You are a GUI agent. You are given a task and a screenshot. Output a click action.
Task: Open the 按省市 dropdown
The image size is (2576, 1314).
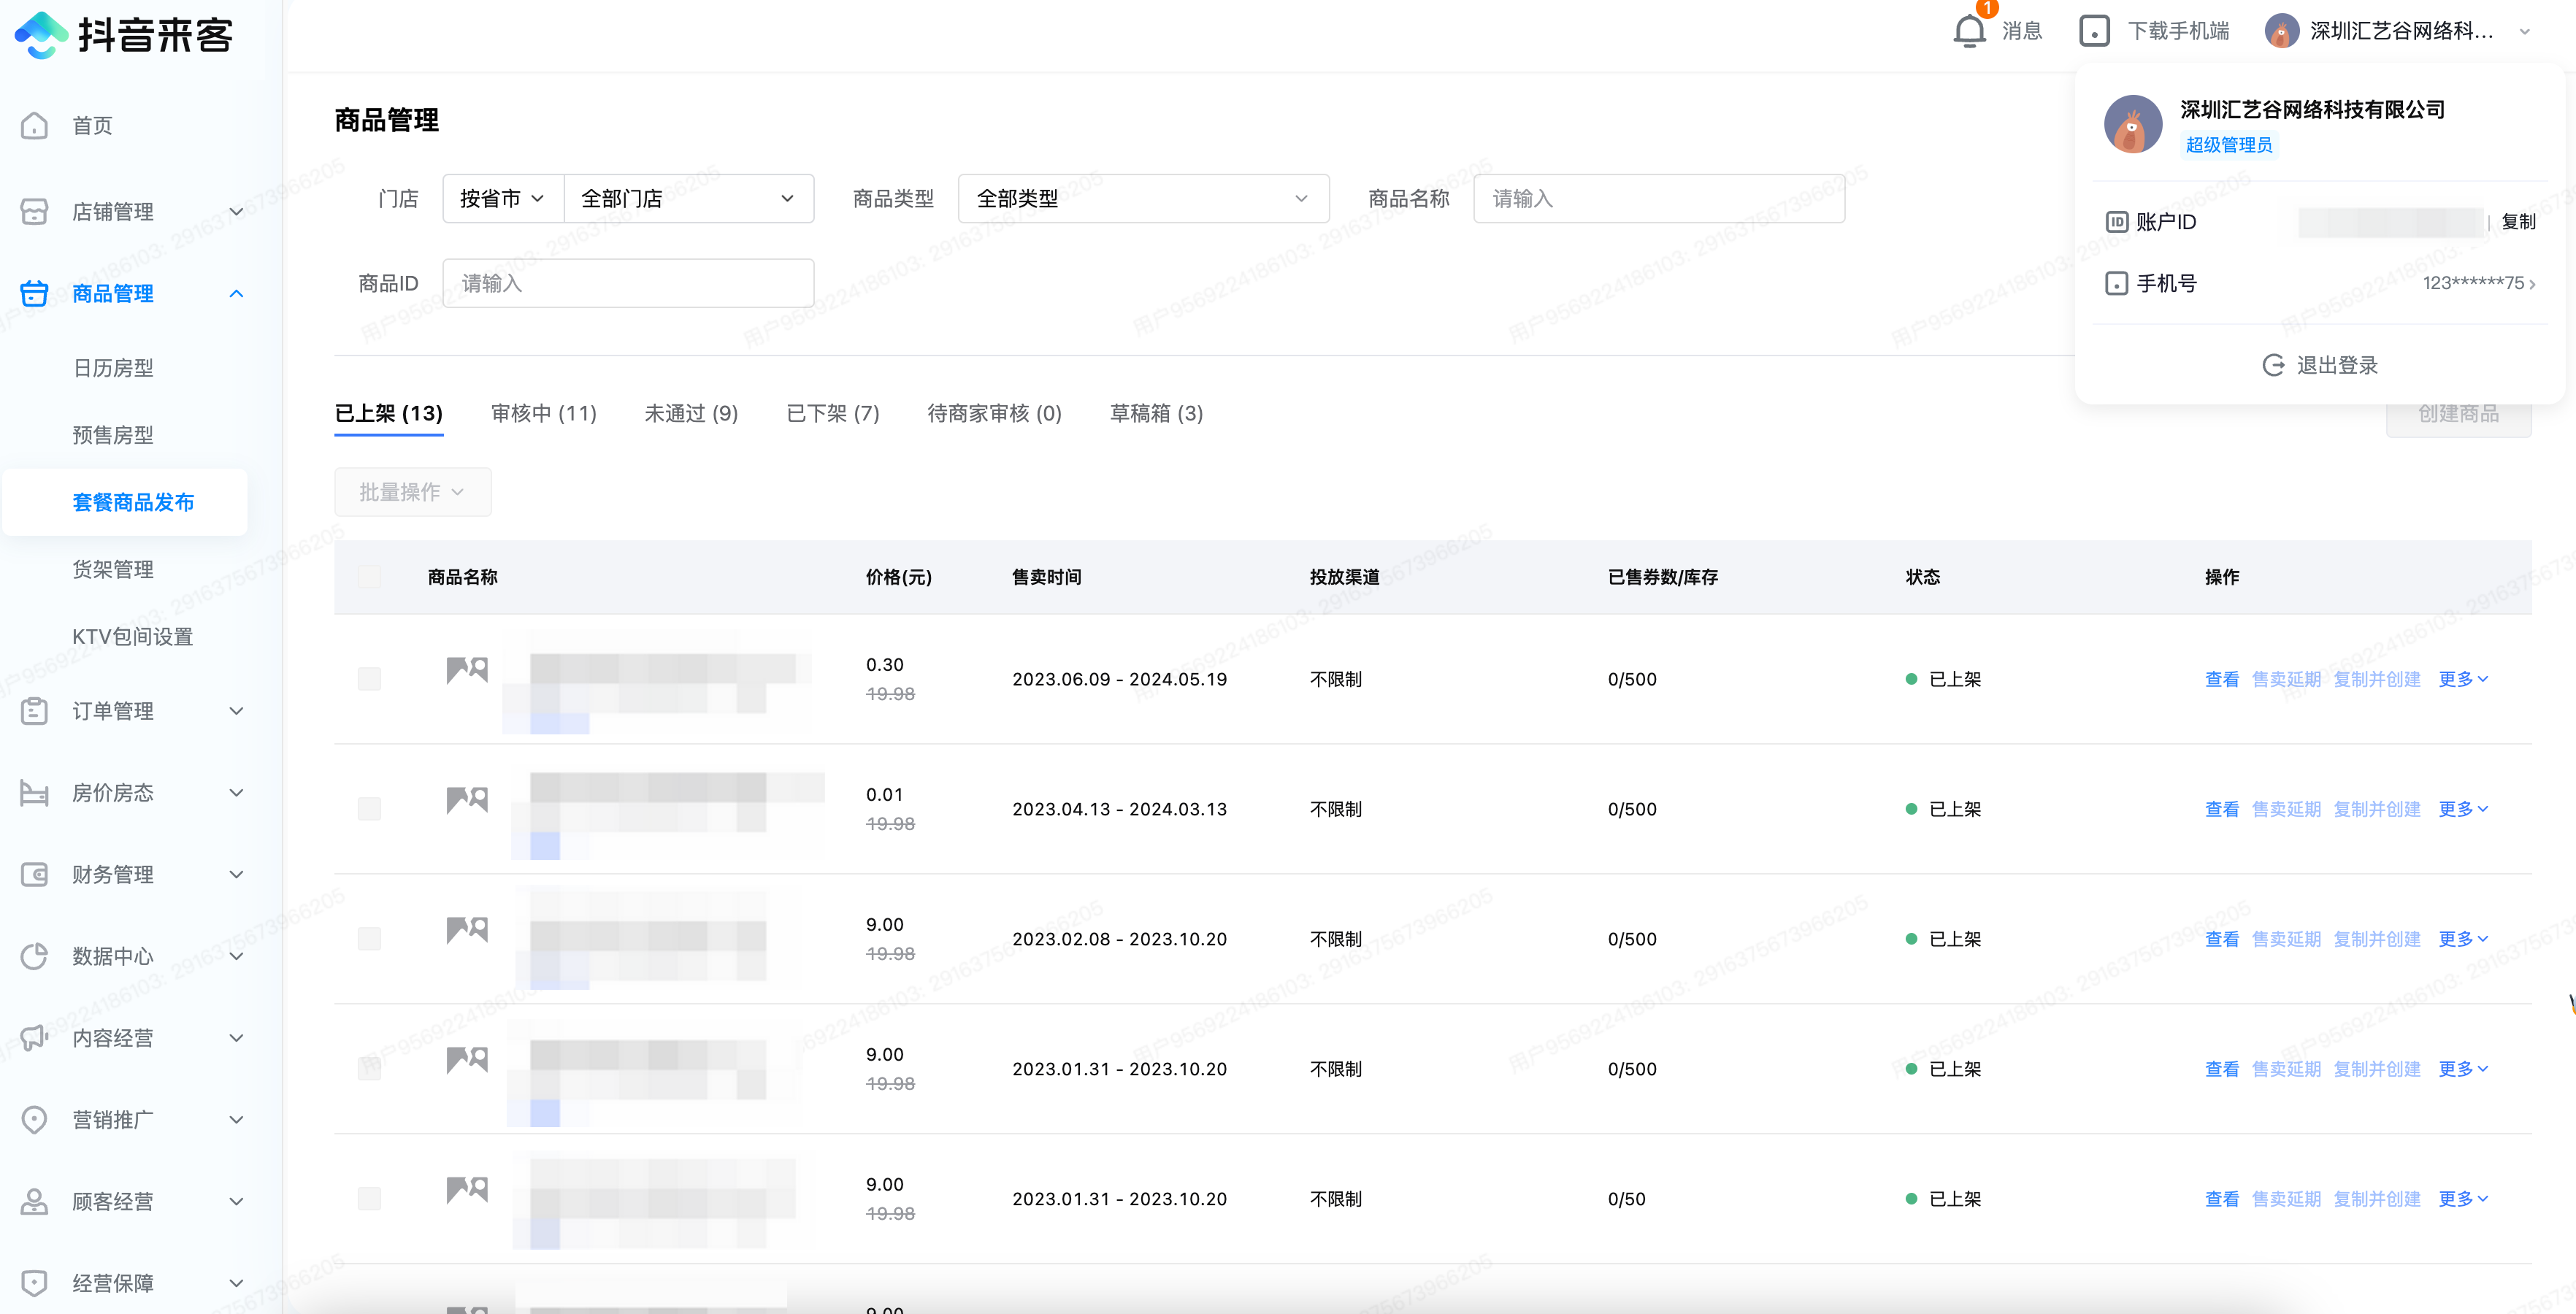point(503,198)
